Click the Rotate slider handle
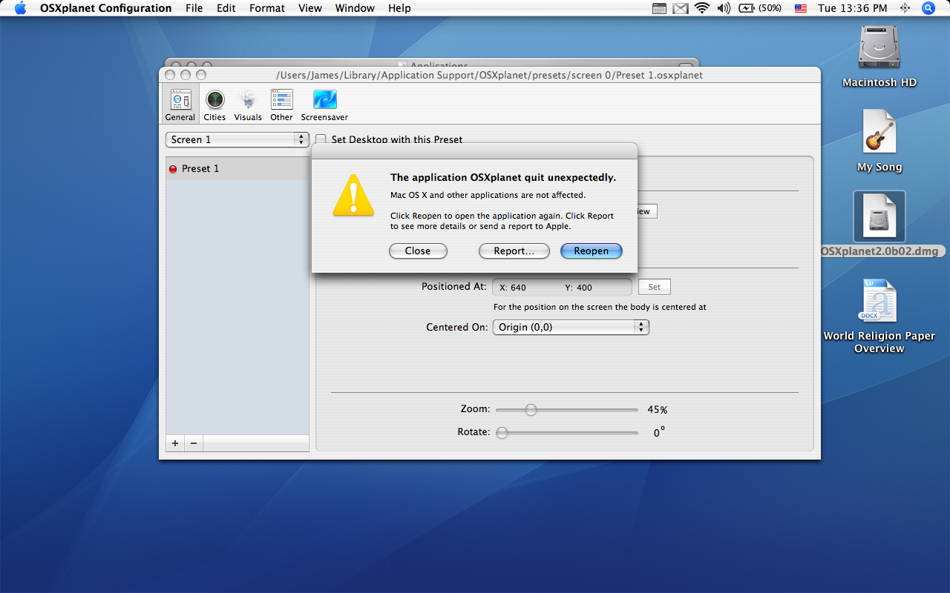The width and height of the screenshot is (950, 593). 502,433
